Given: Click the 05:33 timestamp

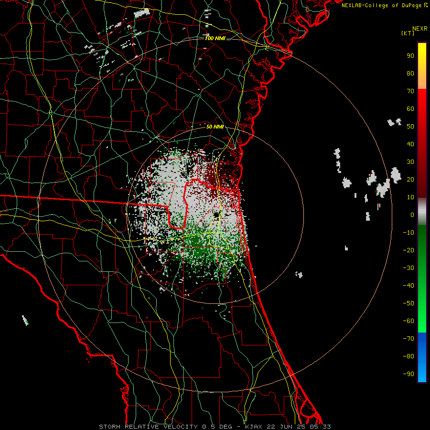Looking at the screenshot, I should click(x=320, y=427).
